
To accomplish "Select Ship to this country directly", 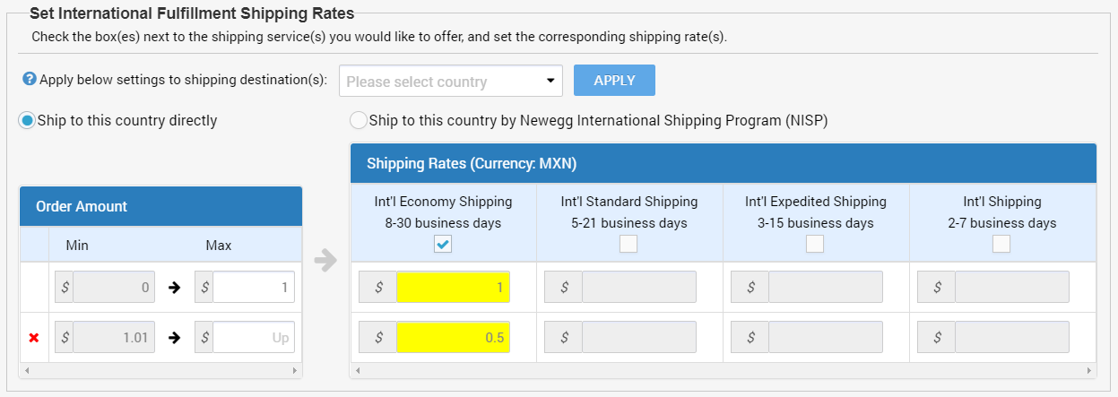I will [x=28, y=120].
